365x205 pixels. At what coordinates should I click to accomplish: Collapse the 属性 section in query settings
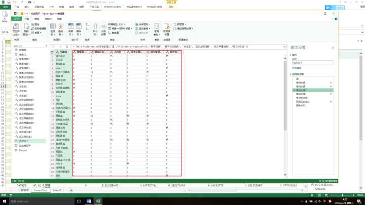[x=291, y=55]
